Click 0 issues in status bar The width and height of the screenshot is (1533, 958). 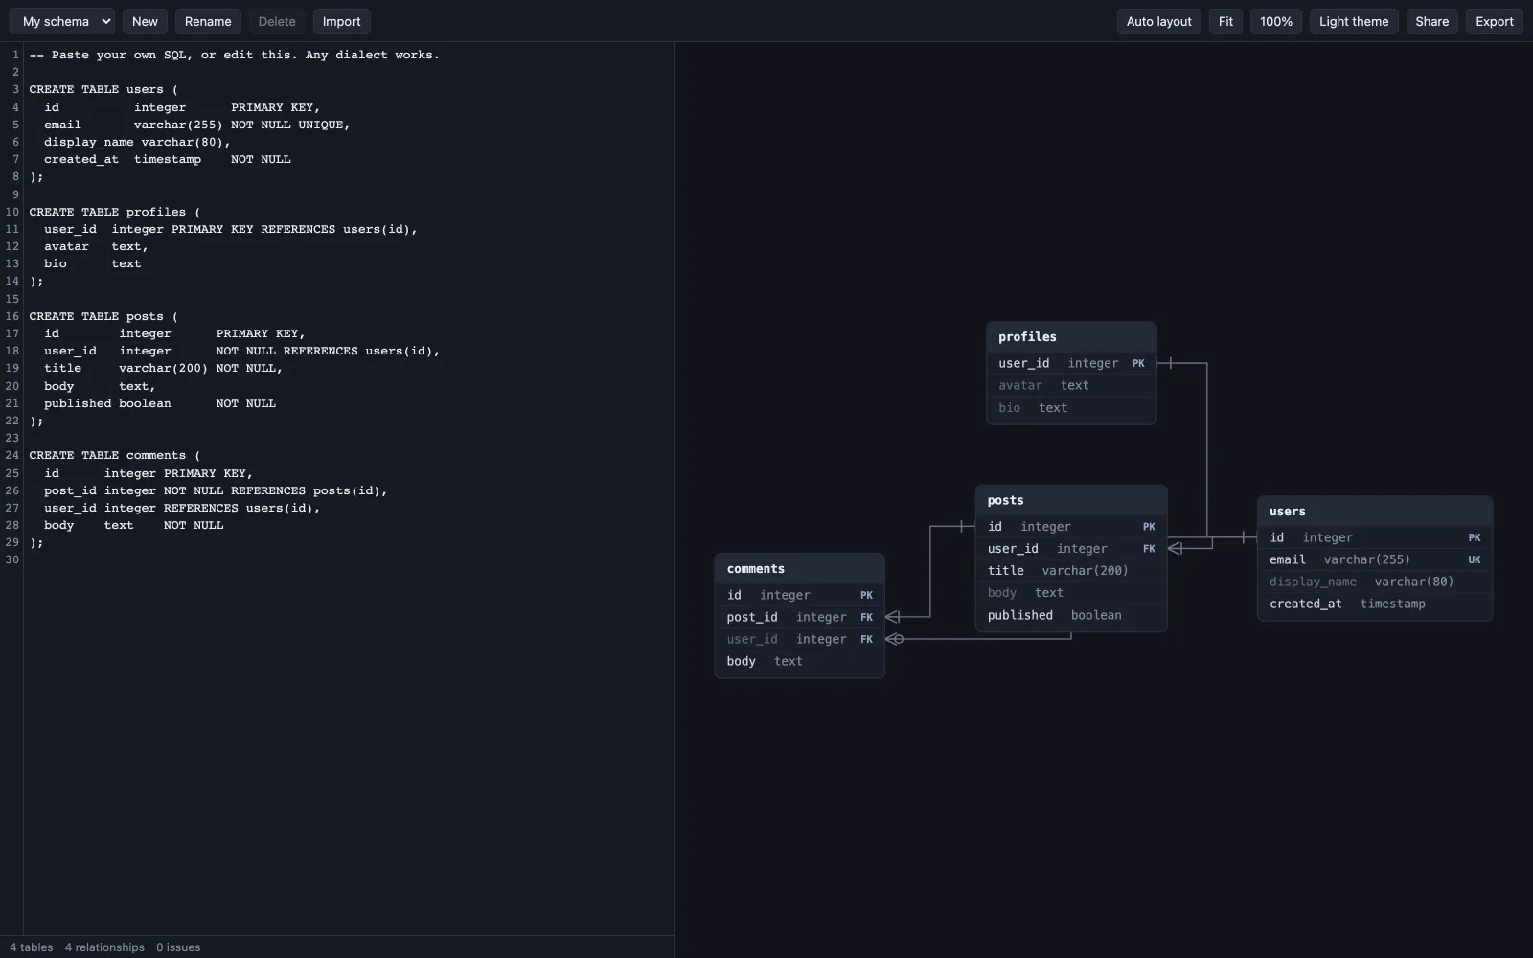click(x=178, y=947)
